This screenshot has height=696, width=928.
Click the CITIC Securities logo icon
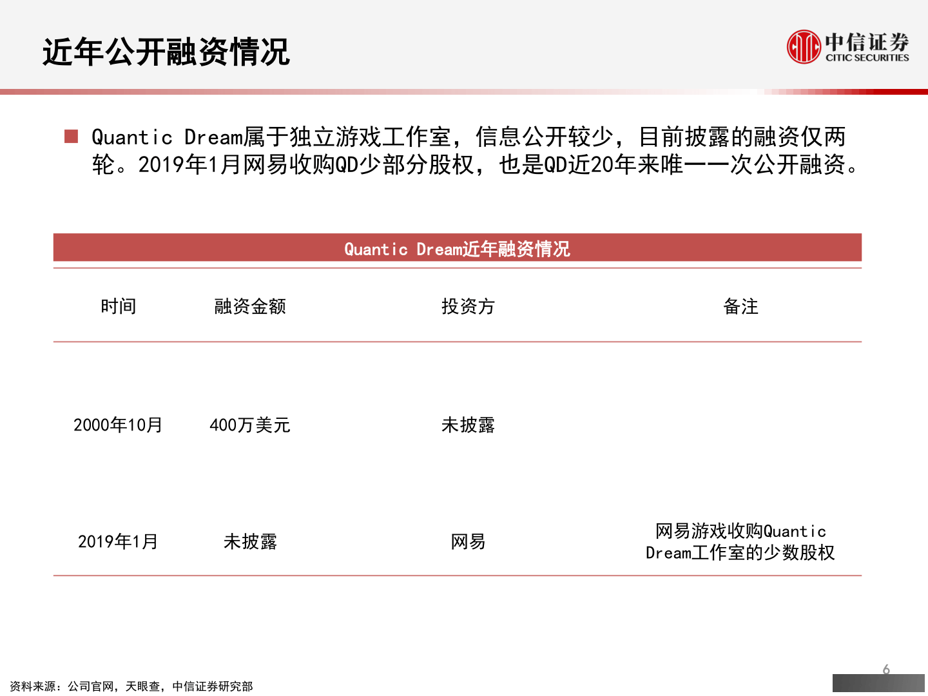point(804,46)
